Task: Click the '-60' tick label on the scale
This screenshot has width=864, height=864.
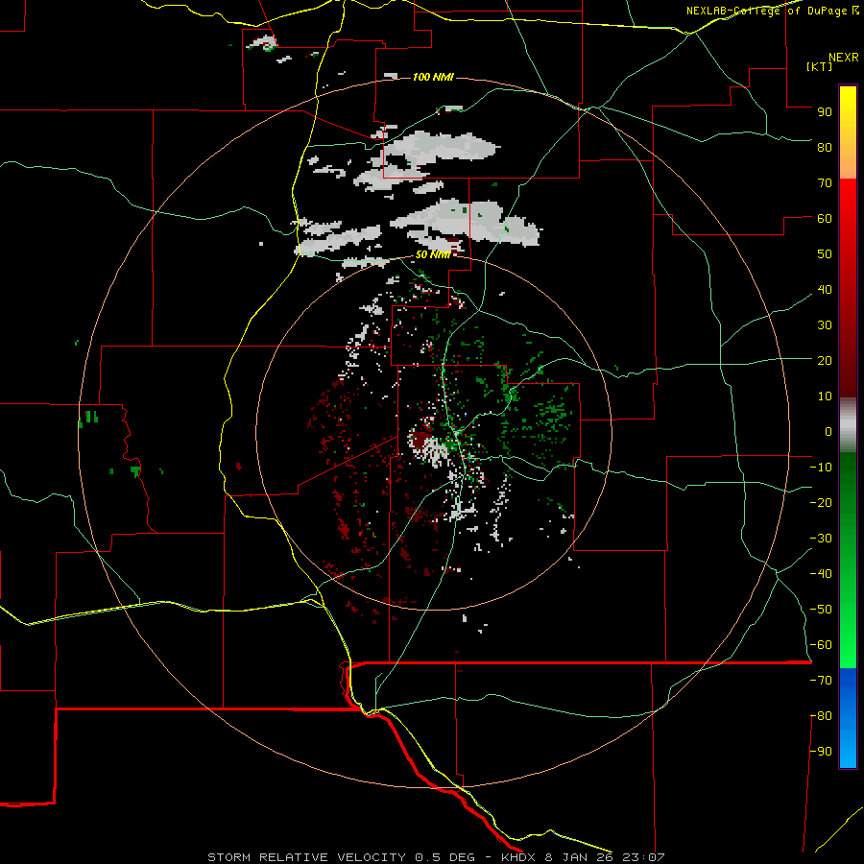Action: 821,645
